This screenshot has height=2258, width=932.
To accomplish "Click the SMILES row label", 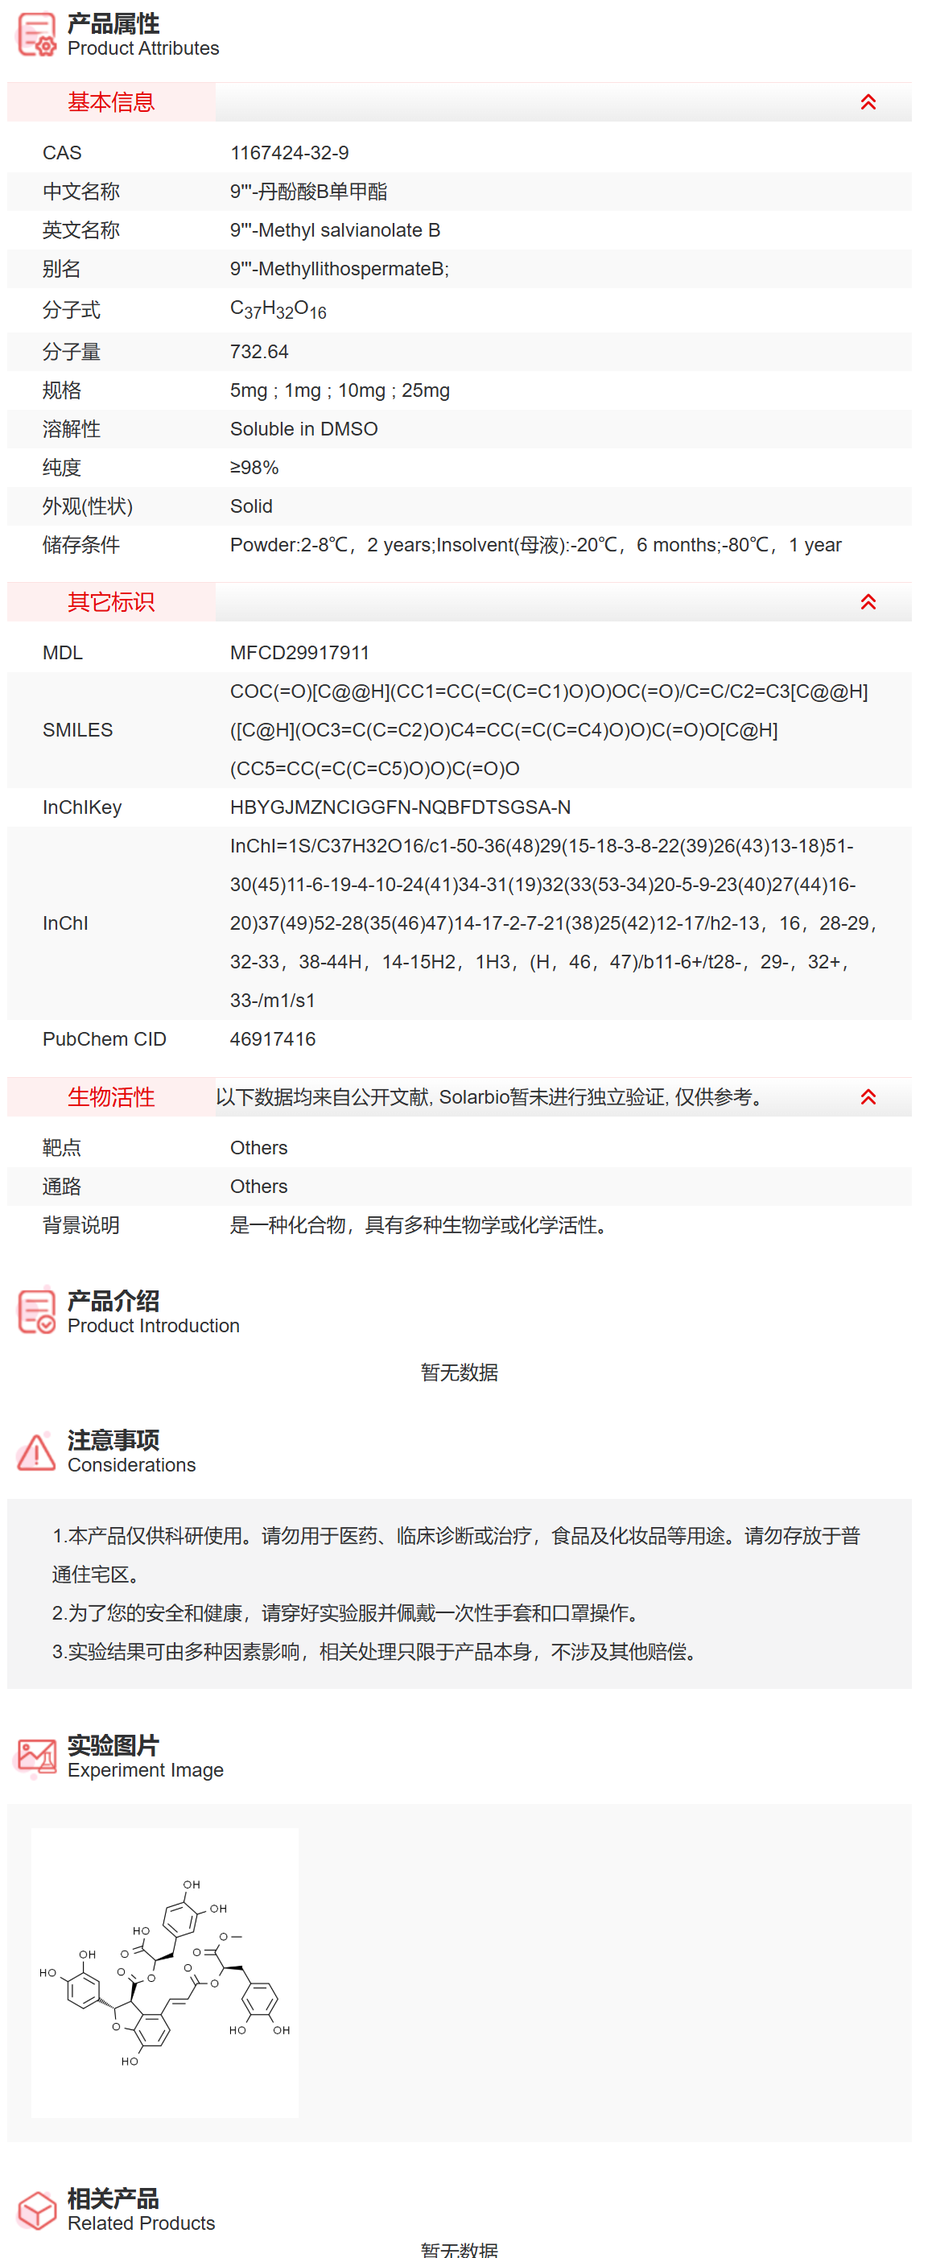I will [x=77, y=729].
